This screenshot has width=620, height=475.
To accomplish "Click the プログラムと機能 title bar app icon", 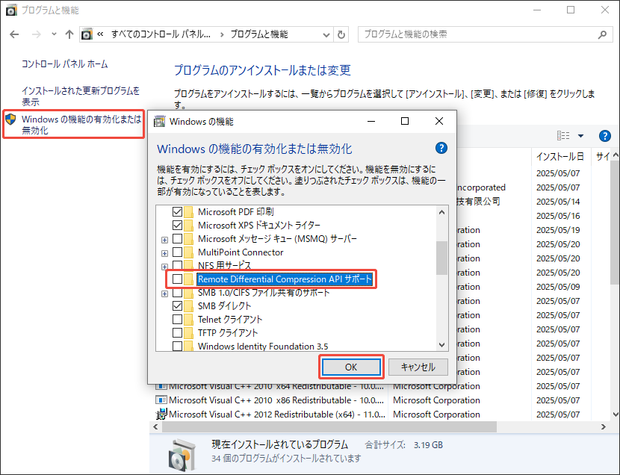I will coord(11,10).
